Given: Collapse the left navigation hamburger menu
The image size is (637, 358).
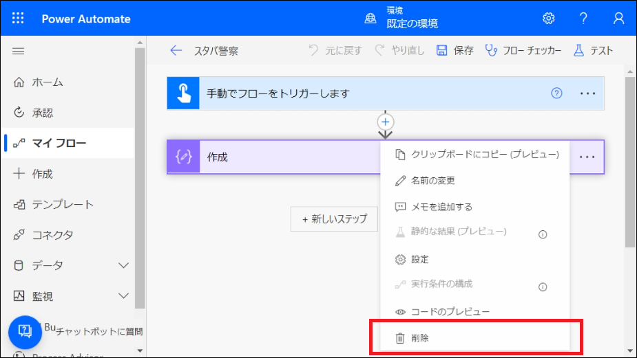Looking at the screenshot, I should [x=19, y=51].
